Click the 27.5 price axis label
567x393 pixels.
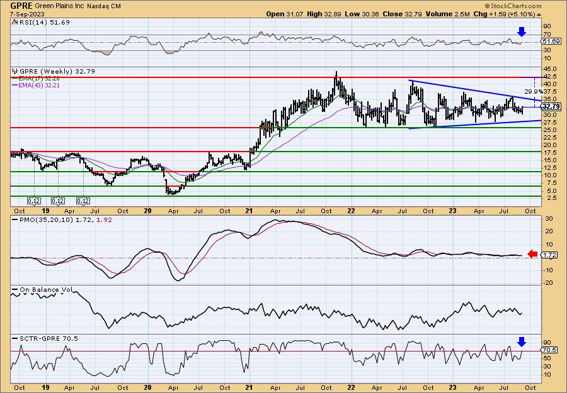click(x=549, y=123)
